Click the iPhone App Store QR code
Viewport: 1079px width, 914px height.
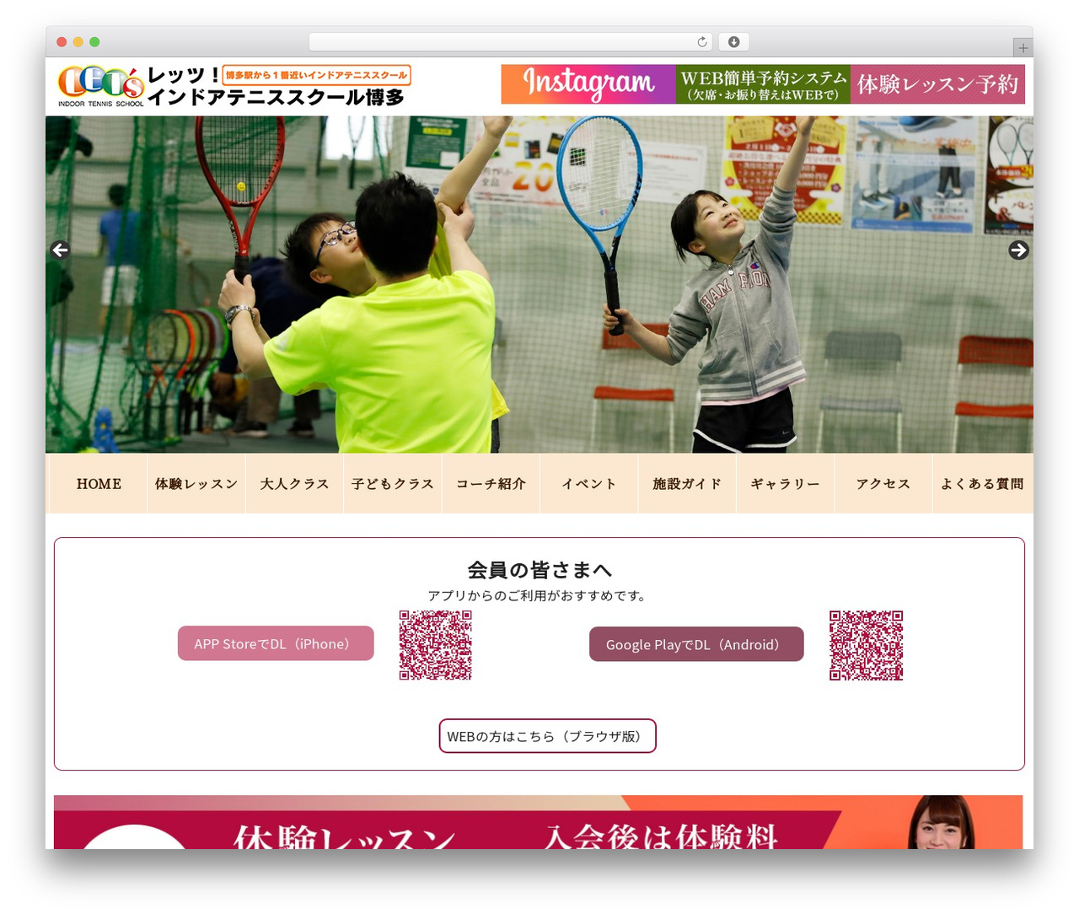pyautogui.click(x=435, y=645)
